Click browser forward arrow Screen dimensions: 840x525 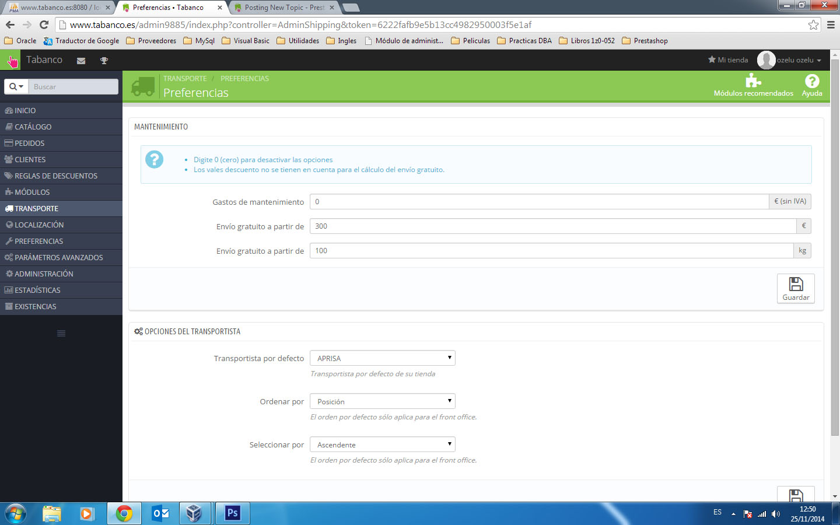27,24
